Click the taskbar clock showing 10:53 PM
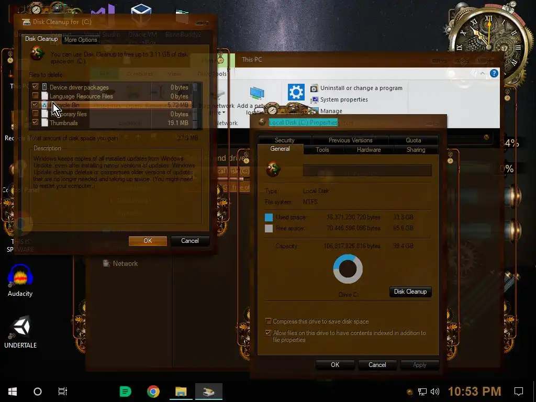Image resolution: width=536 pixels, height=402 pixels. 474,392
